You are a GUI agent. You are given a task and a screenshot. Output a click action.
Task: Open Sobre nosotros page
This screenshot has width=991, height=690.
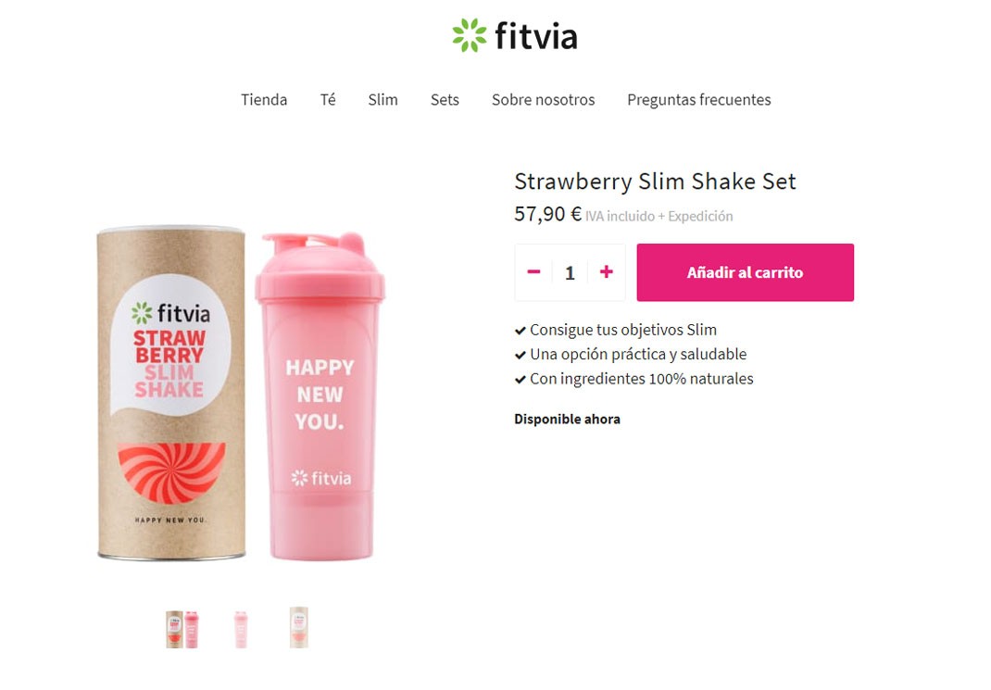tap(543, 100)
